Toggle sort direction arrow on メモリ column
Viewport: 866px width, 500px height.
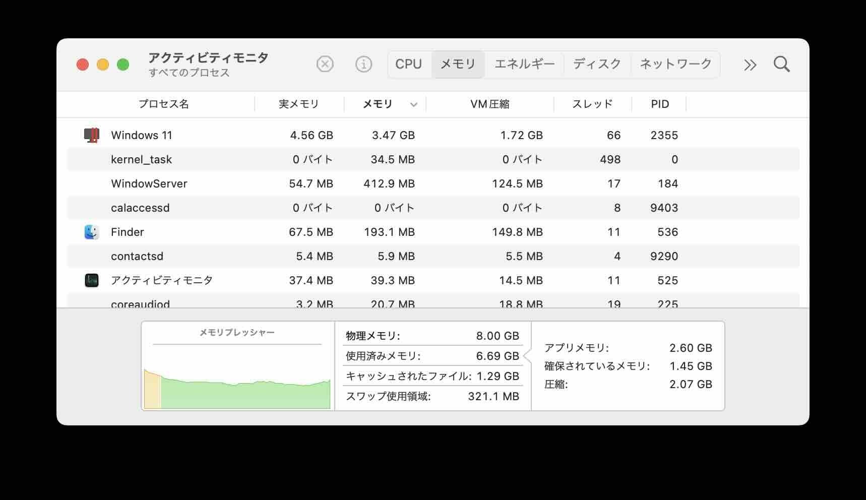[414, 105]
